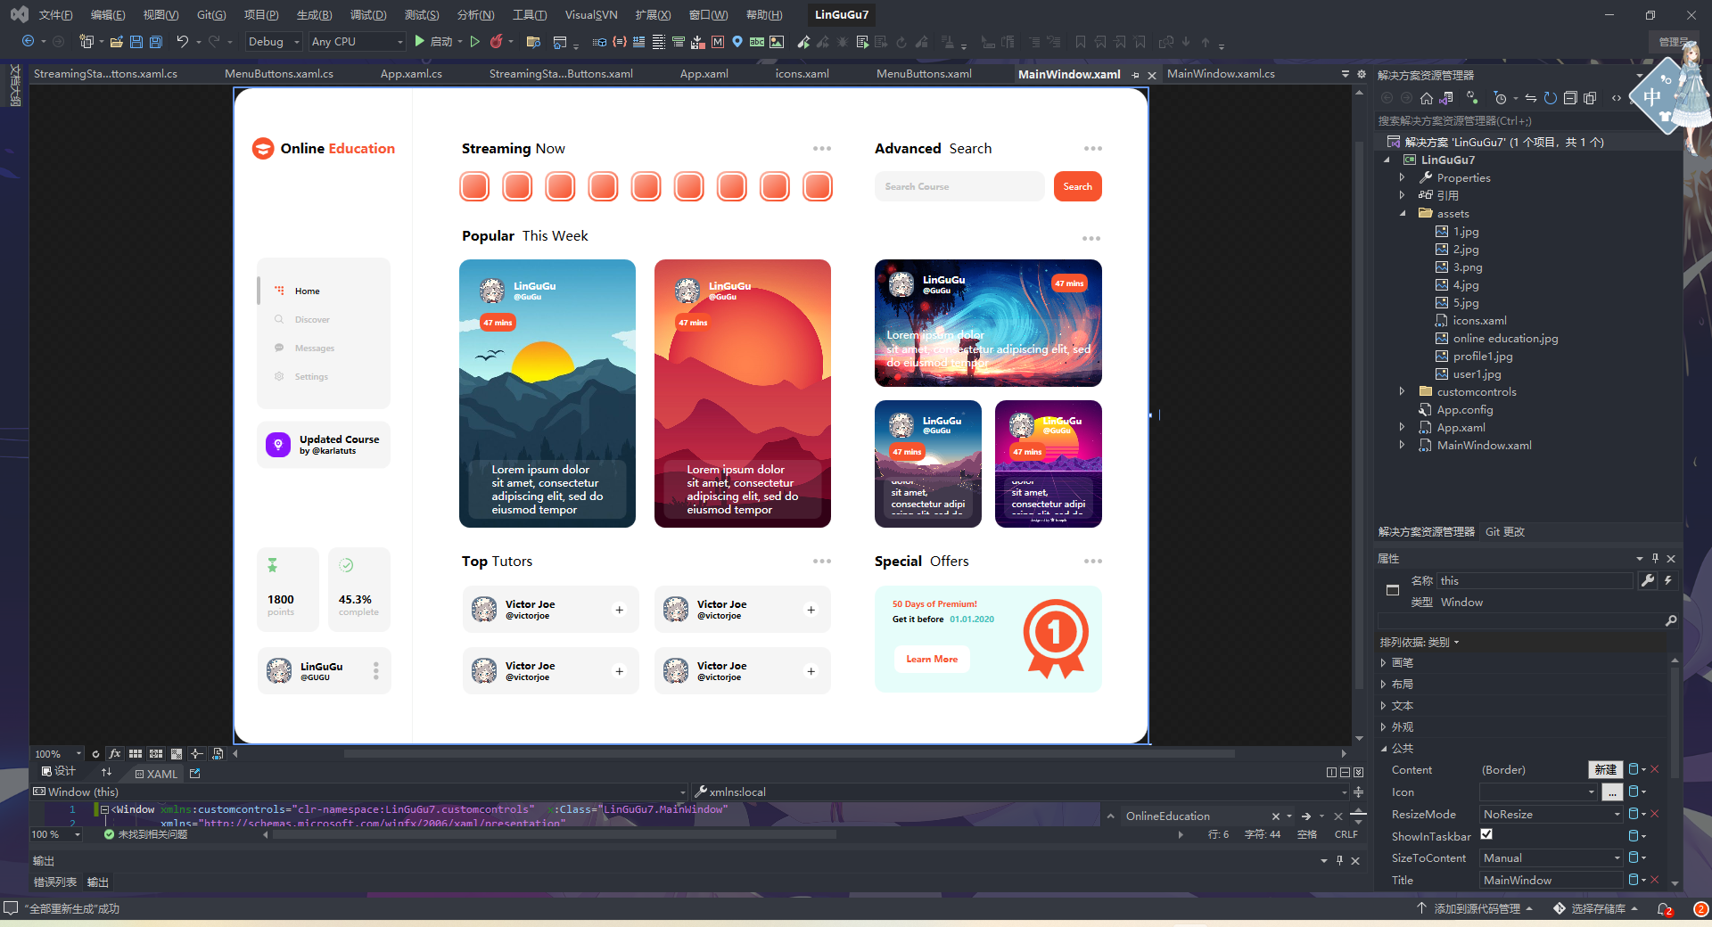Switch to the MainWindow.xaml.cs tab
Image resolution: width=1712 pixels, height=927 pixels.
click(1221, 74)
